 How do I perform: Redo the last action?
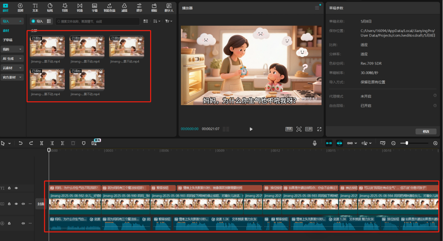tap(31, 143)
